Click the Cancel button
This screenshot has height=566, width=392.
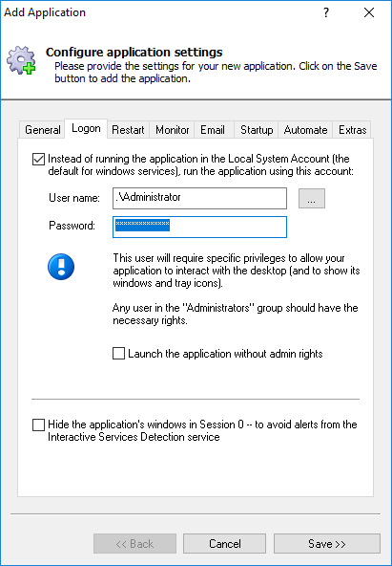pos(225,544)
